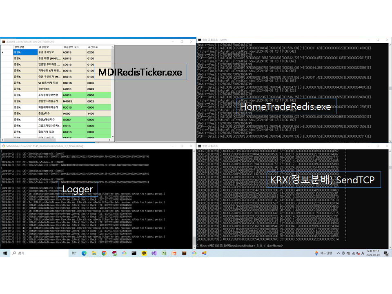Click the network icon in system tray

point(353,253)
